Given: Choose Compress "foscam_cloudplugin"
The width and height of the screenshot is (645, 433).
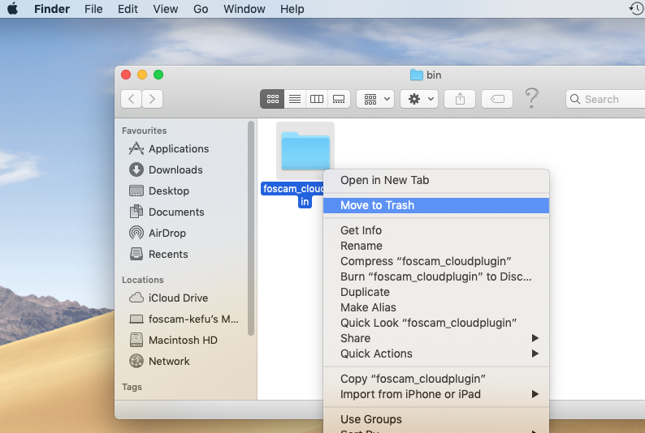Looking at the screenshot, I should coord(436,261).
